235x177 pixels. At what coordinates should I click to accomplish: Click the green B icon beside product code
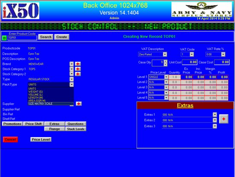coord(4,38)
